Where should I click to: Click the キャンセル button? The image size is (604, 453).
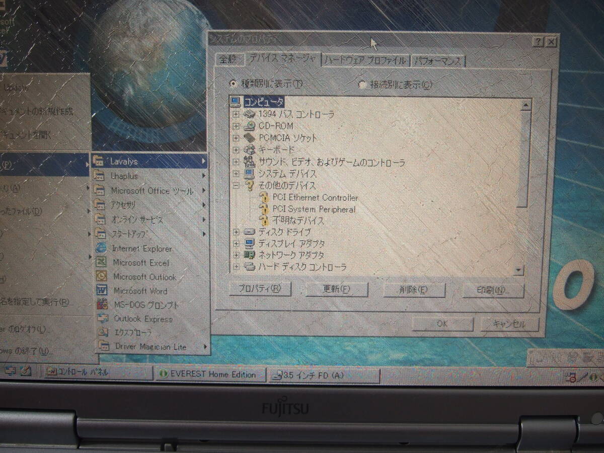coord(509,324)
